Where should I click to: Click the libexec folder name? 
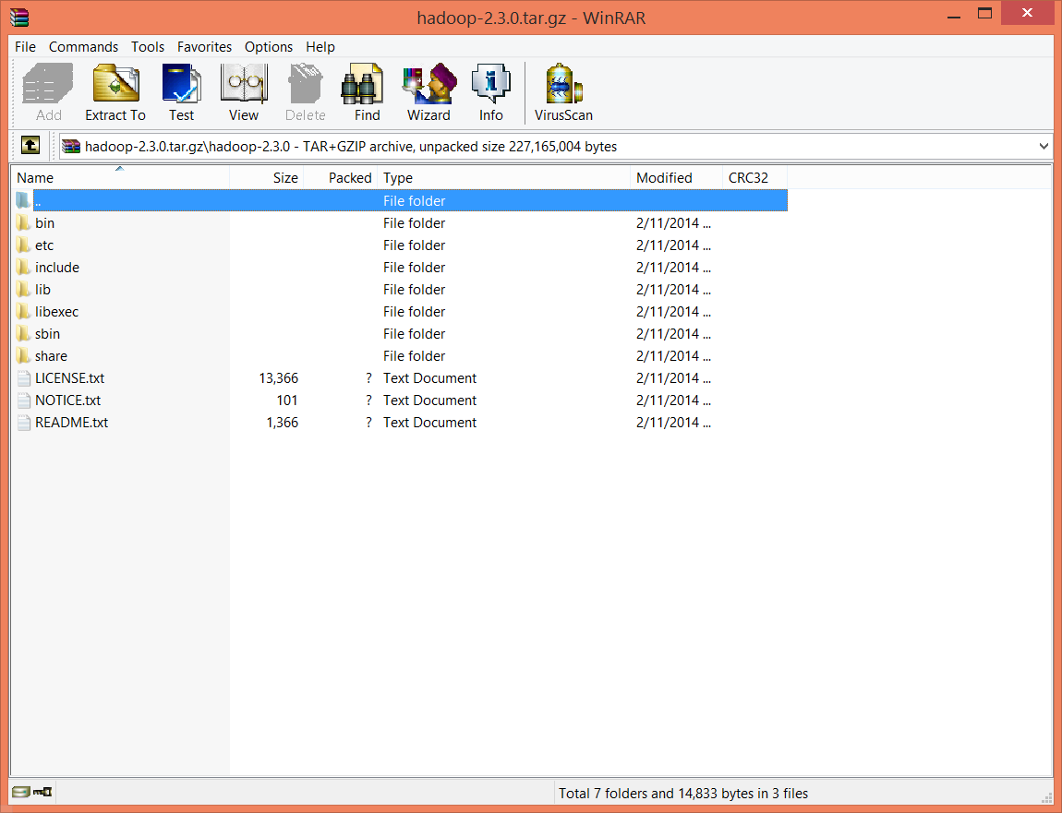(57, 311)
